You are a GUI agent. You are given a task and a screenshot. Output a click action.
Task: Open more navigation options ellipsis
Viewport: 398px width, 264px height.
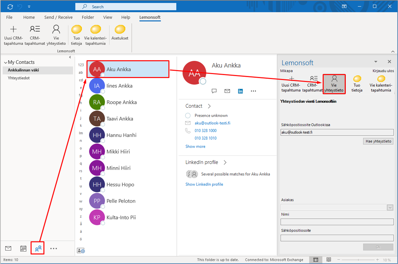(x=54, y=248)
